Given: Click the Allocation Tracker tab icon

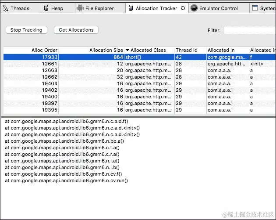Looking at the screenshot, I should 131,8.
